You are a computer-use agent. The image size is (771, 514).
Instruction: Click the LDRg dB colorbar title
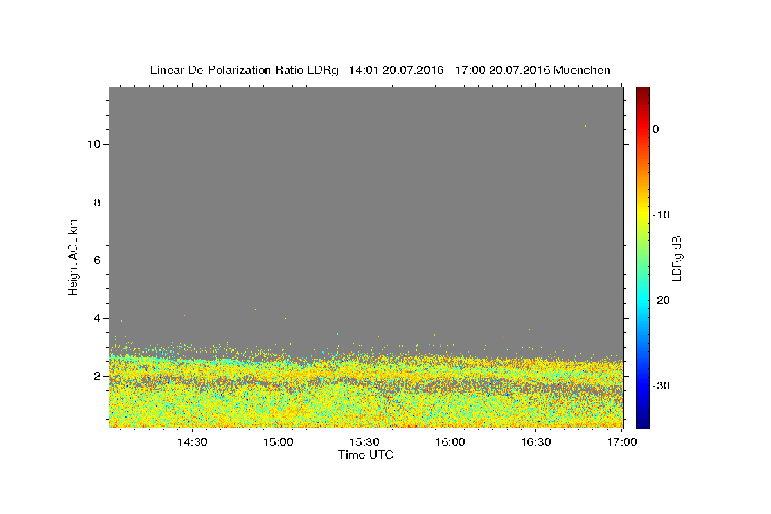coord(677,258)
